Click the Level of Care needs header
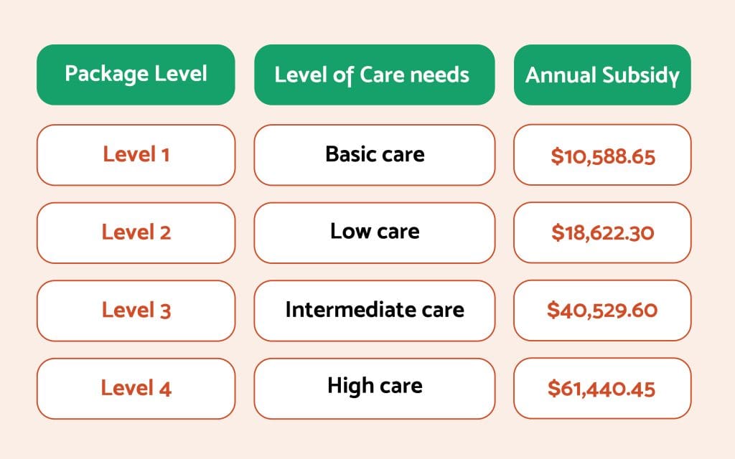The image size is (735, 459). click(x=375, y=75)
